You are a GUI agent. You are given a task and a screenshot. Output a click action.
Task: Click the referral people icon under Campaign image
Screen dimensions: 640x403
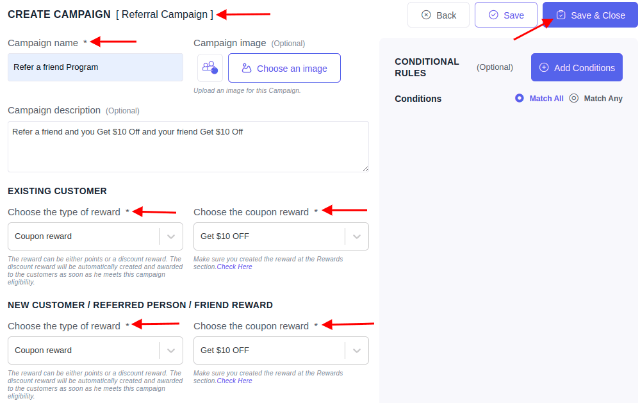point(209,67)
